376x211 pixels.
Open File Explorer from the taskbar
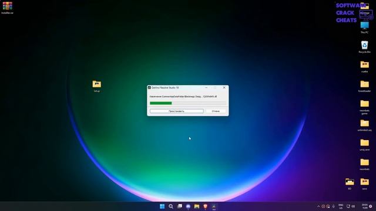[197, 206]
